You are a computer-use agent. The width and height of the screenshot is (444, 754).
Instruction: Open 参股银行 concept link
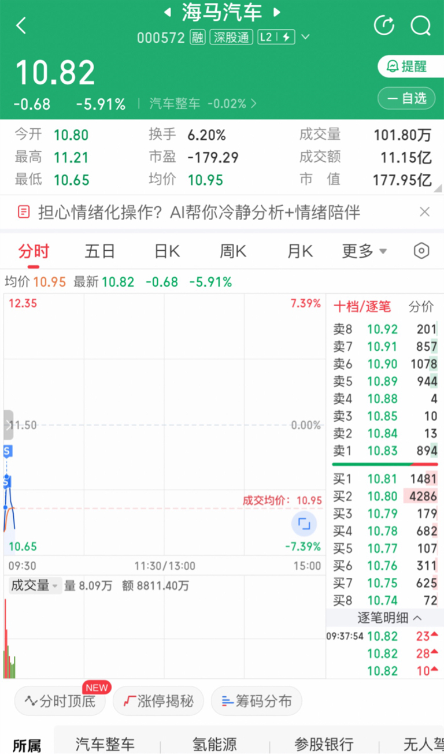[x=324, y=744]
